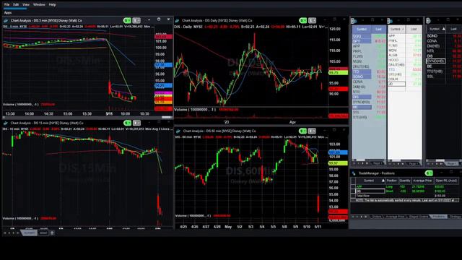Select DIS in the blue watchlist
The width and height of the screenshot is (462, 260).
pos(362,97)
